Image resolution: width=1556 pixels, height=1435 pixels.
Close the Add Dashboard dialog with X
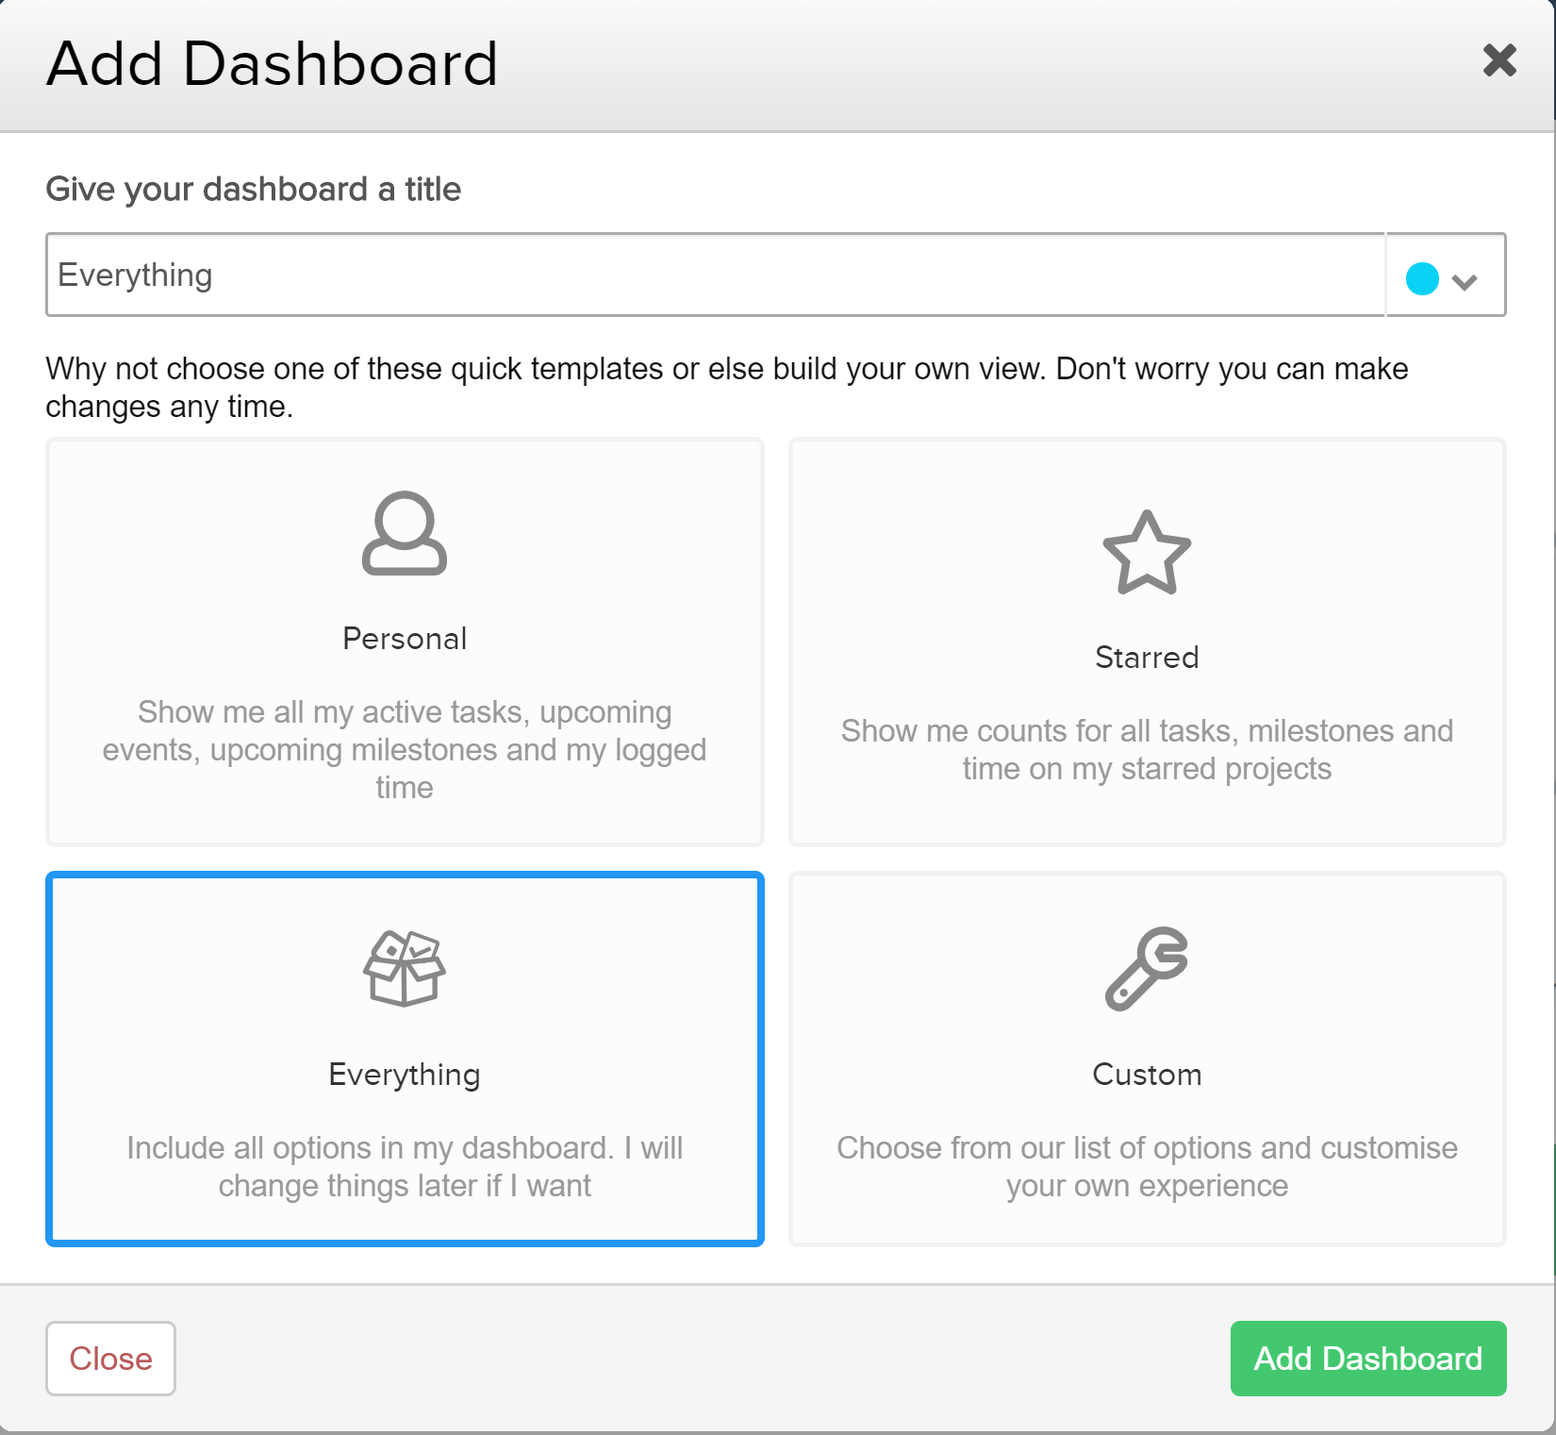(x=1499, y=60)
